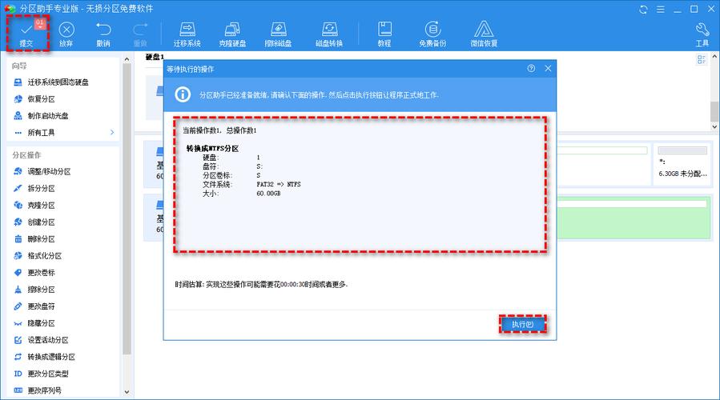Click the refresh icon in title bar
Image resolution: width=720 pixels, height=400 pixels.
coord(643,9)
